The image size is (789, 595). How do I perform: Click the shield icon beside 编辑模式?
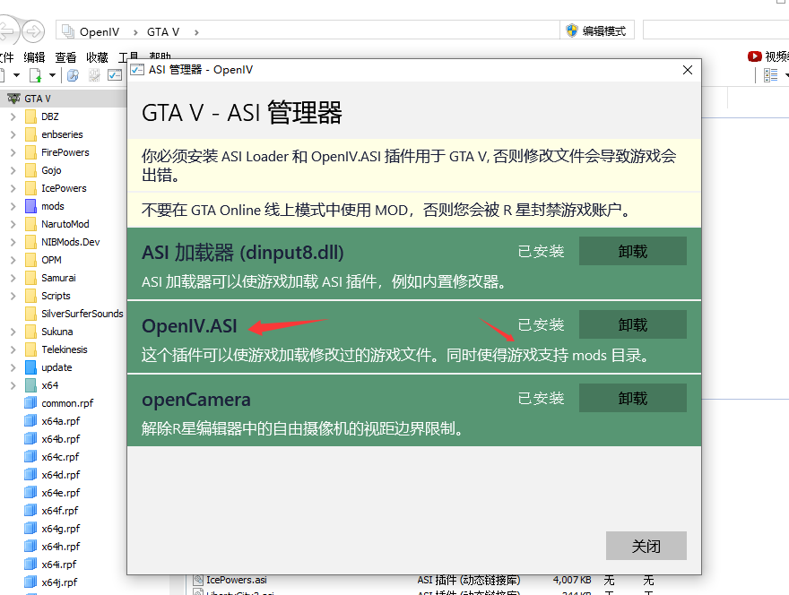tap(572, 30)
